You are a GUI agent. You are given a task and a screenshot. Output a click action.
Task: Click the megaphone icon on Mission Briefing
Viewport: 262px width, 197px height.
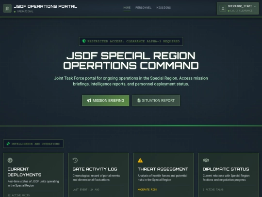[x=89, y=101]
